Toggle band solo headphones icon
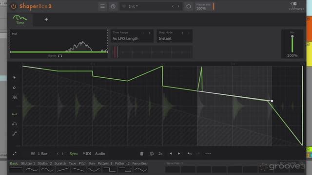The image size is (312, 175). [x=60, y=56]
